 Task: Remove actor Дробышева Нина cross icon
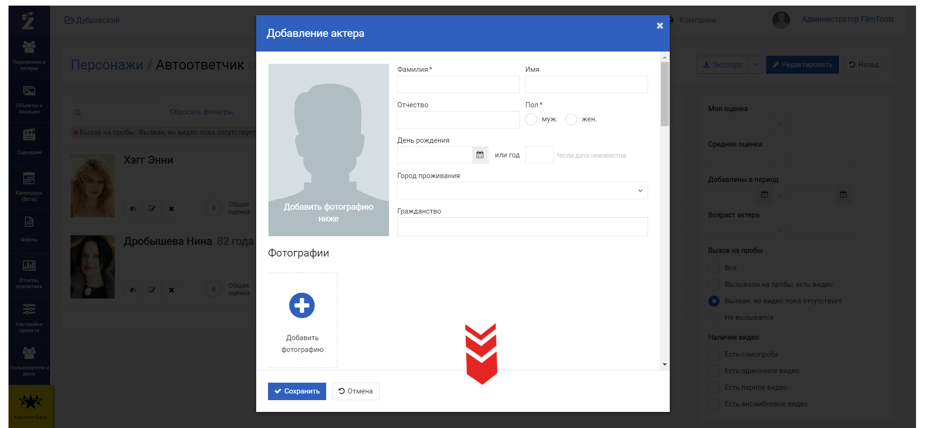coord(172,290)
